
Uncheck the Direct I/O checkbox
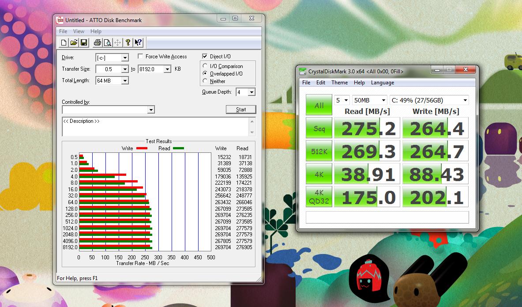(x=205, y=57)
